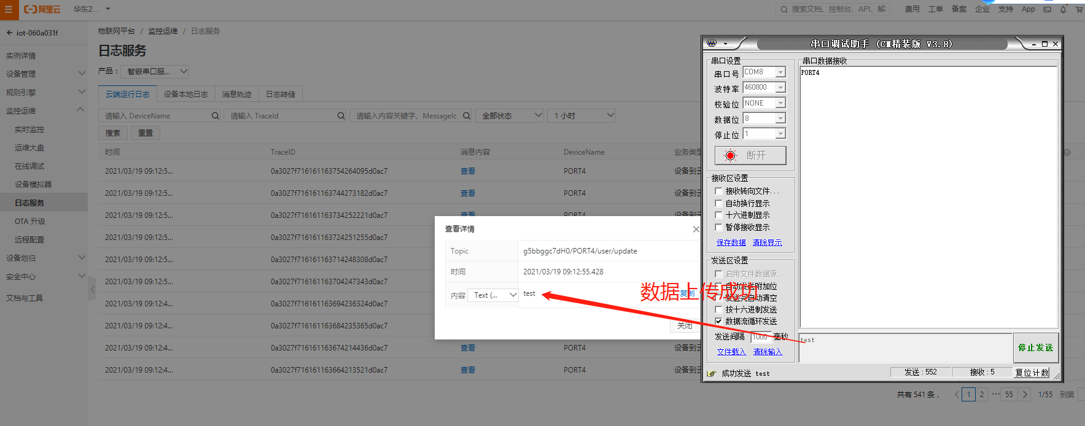
Task: Click the serial port app icon in title bar
Action: point(712,44)
